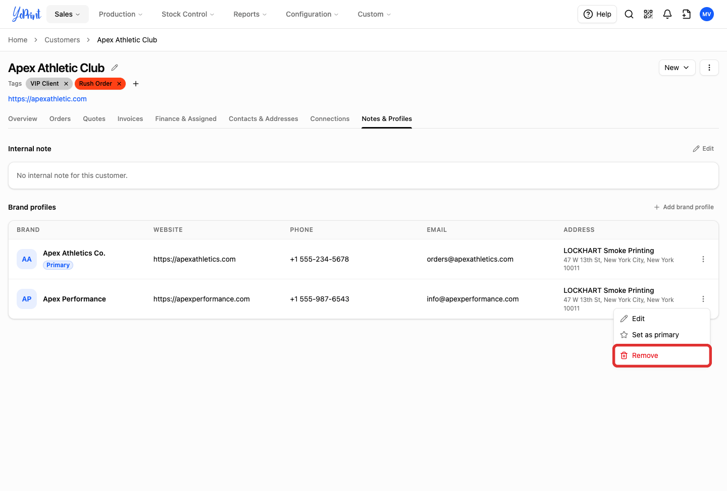Click the AA brand avatar
Screen dimensions: 727x491
[x=27, y=259]
